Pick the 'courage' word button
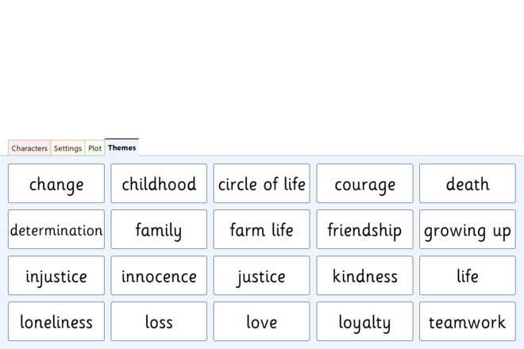 [x=364, y=184]
